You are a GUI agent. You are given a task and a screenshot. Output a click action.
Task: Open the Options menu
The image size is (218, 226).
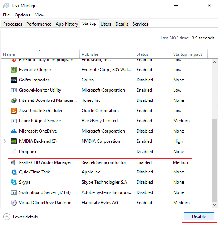22,15
